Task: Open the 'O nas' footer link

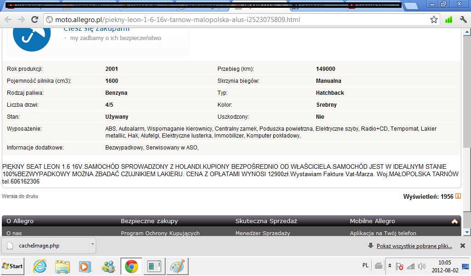Action: click(x=14, y=233)
